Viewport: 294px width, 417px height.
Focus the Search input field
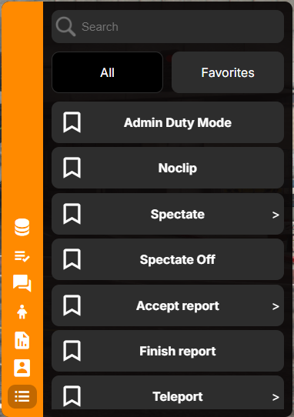click(168, 27)
